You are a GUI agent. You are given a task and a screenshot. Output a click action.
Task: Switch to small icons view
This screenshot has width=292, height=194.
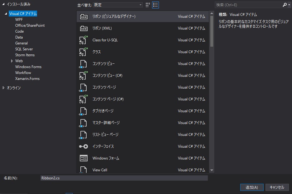tap(148, 5)
